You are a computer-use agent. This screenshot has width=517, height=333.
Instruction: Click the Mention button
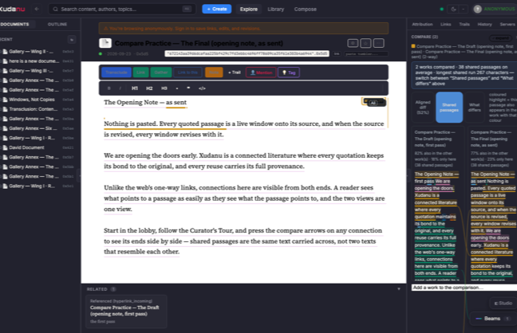261,72
